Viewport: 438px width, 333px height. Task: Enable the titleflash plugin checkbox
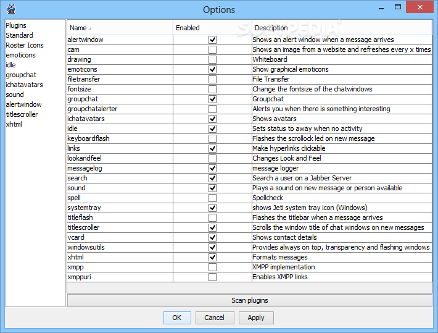point(212,217)
